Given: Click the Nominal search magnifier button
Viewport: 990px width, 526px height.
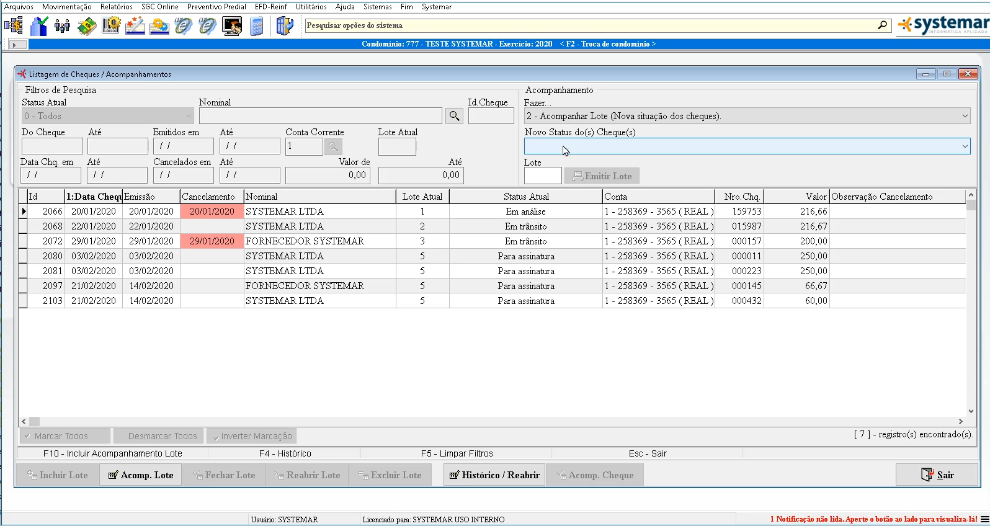Looking at the screenshot, I should [x=455, y=116].
